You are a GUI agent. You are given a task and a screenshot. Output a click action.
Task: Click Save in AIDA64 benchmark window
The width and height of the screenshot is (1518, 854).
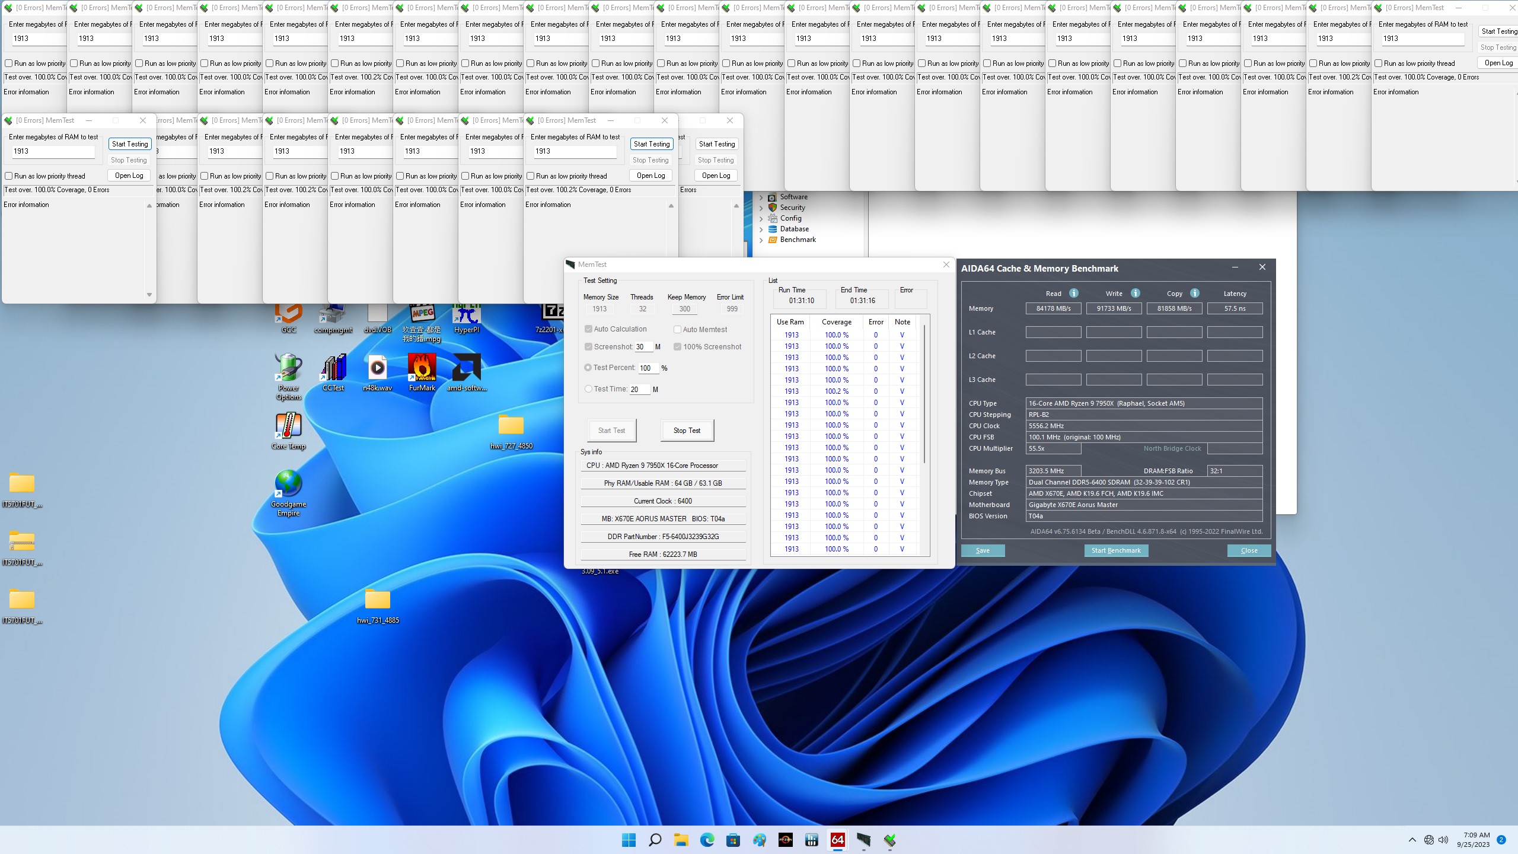click(x=983, y=550)
